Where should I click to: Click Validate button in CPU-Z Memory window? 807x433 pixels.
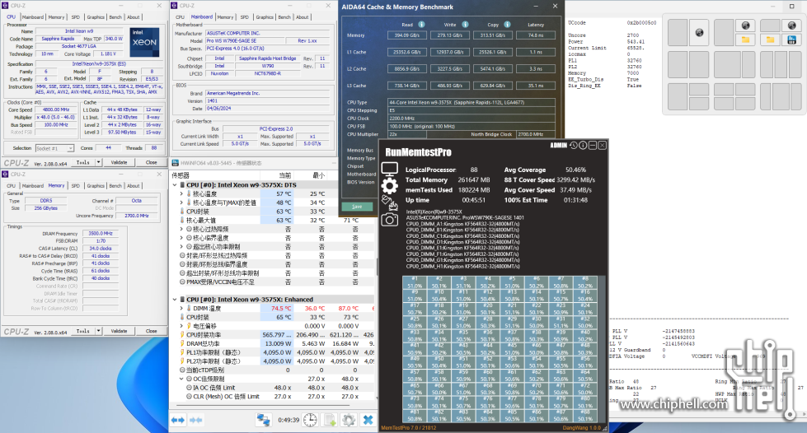point(119,331)
